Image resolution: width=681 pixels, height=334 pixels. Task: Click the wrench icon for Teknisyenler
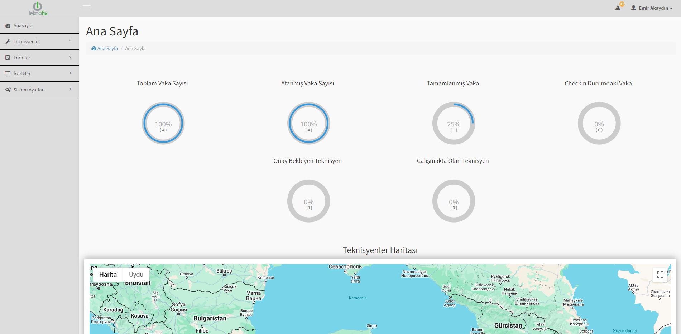click(x=8, y=42)
